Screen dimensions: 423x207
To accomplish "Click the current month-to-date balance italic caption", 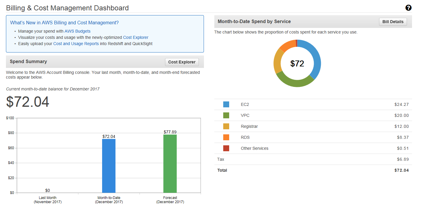I will click(53, 89).
